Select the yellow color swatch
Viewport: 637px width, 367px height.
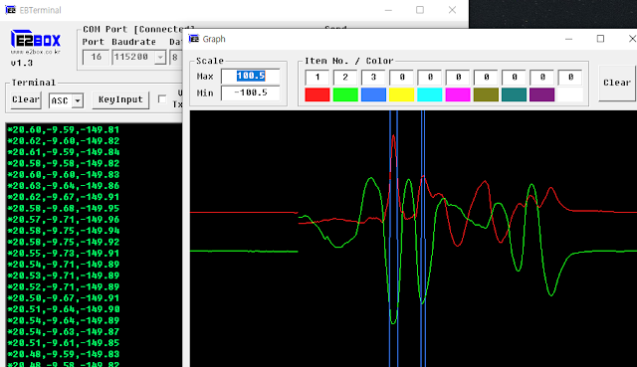coord(401,94)
